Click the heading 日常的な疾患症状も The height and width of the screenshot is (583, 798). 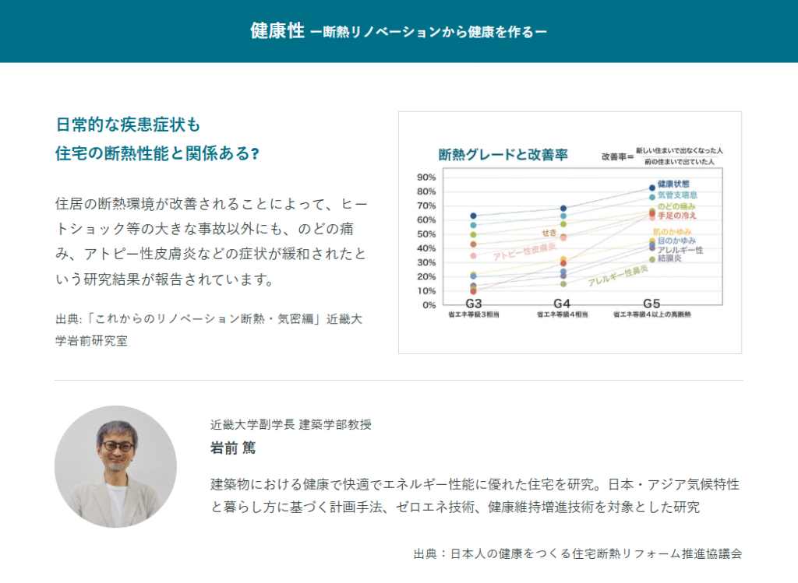[x=129, y=125]
